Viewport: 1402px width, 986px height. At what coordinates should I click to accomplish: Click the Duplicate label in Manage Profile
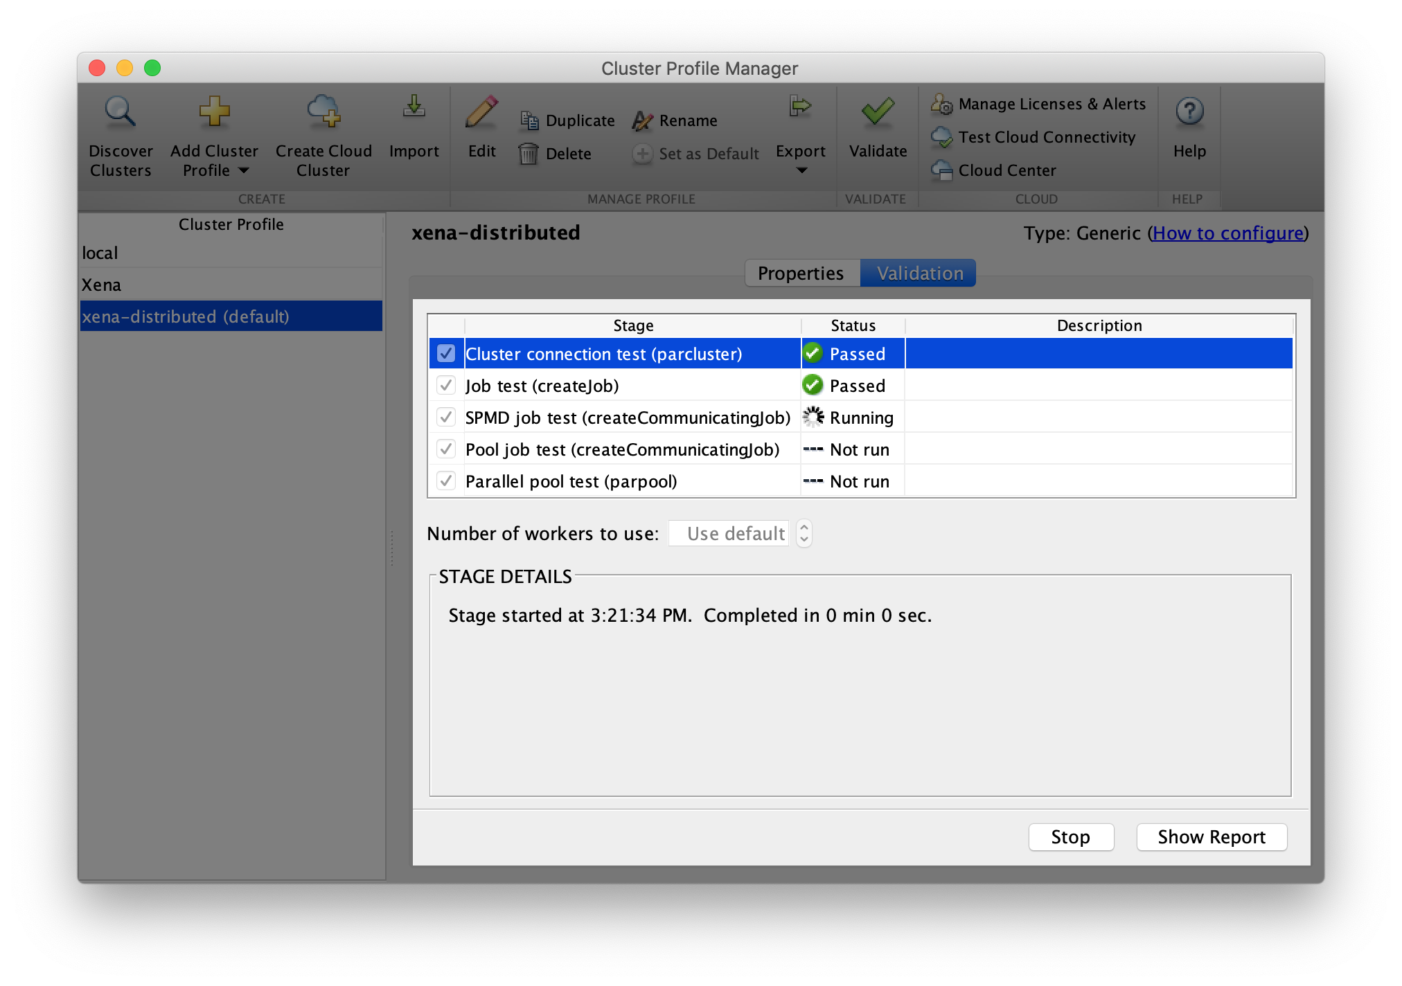(x=580, y=120)
